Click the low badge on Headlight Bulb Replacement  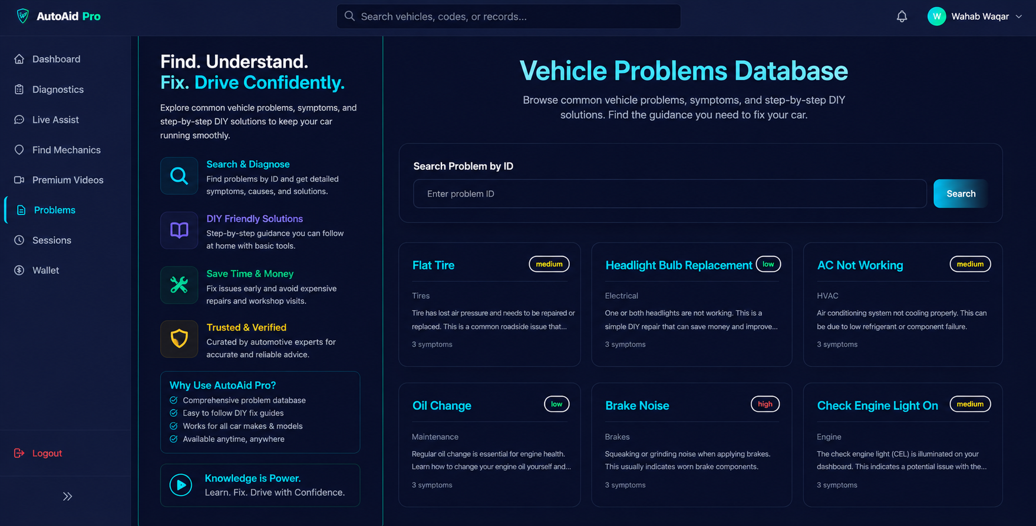click(768, 264)
